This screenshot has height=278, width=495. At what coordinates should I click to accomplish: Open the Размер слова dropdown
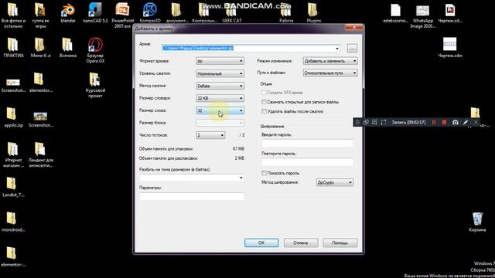[220, 110]
